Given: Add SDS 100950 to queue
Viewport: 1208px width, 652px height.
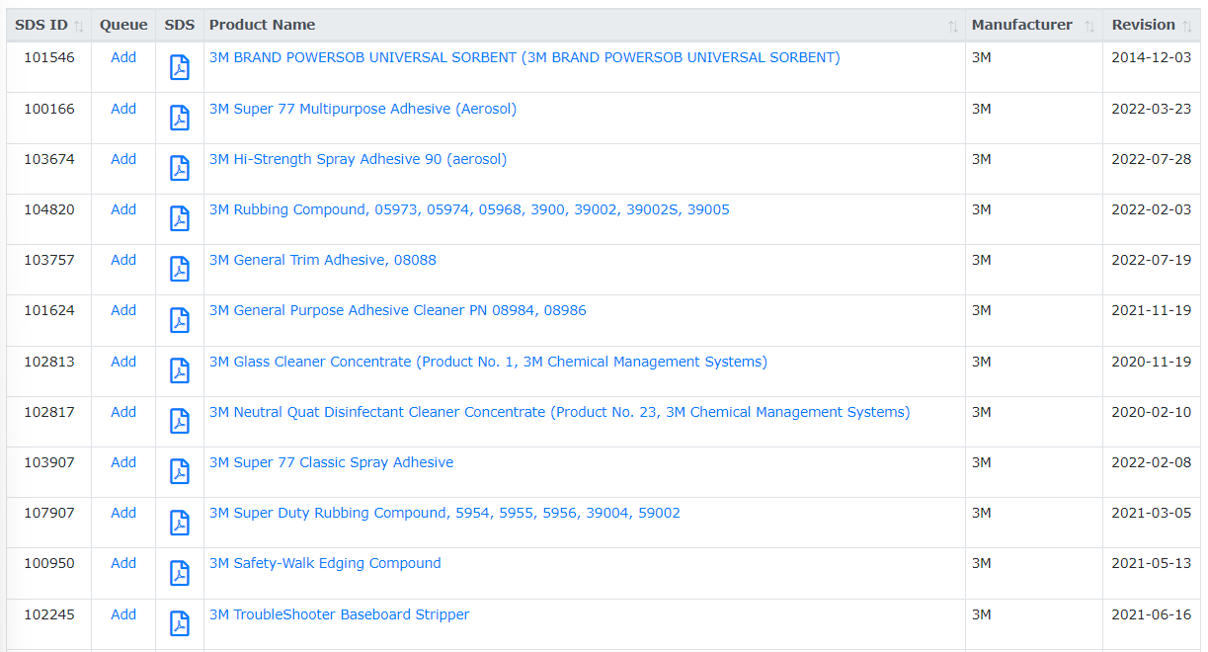Looking at the screenshot, I should [123, 563].
